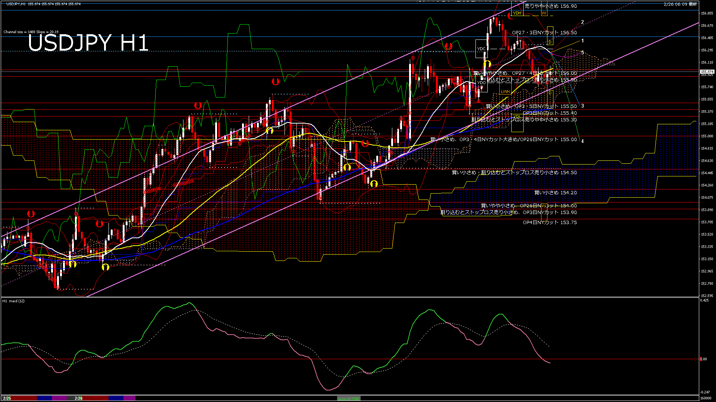Click the orange LWH label box

click(505, 92)
